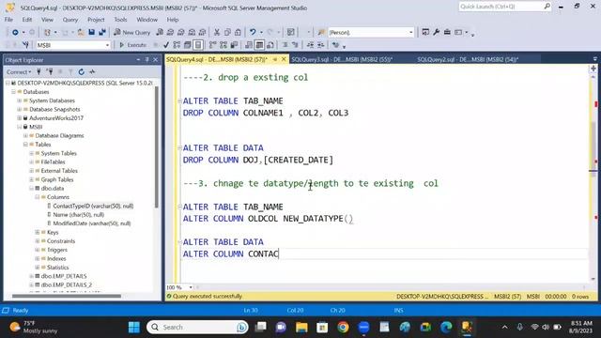This screenshot has width=601, height=338.
Task: Toggle Include Live Query Statistics
Action: click(223, 45)
